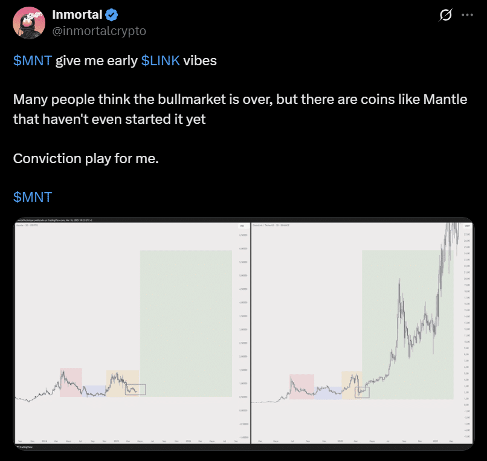This screenshot has width=487, height=461.
Task: Open the Grok slash-circle icon
Action: tap(446, 15)
